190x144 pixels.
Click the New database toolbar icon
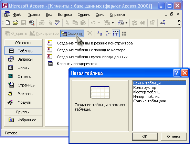tap(8, 23)
